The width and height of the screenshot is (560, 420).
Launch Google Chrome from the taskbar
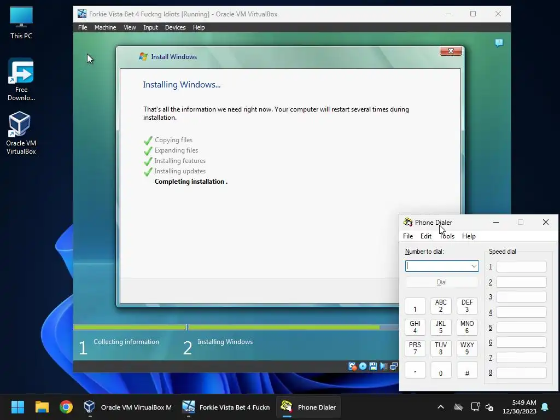point(66,407)
